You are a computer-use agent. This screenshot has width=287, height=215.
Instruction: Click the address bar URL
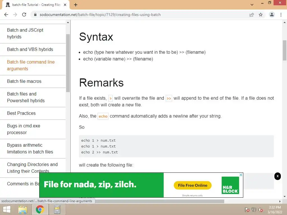100,15
